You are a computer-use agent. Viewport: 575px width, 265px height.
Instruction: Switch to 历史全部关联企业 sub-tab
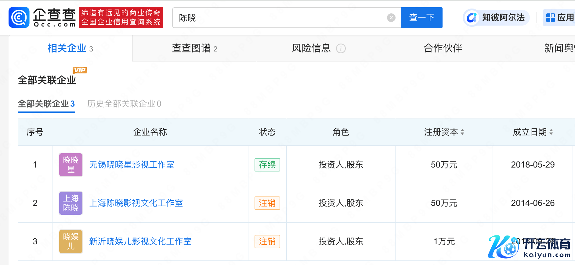point(124,104)
